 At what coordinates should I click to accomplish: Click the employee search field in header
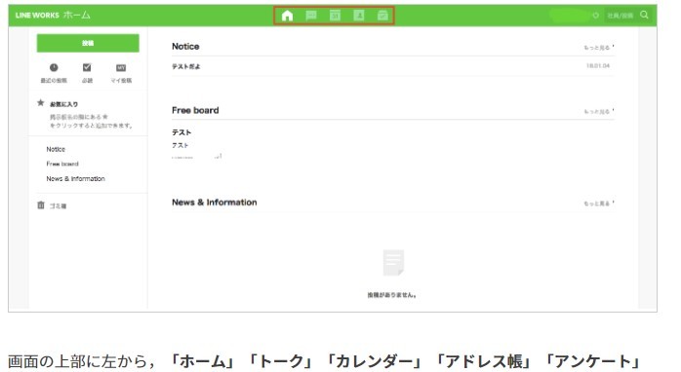click(621, 16)
